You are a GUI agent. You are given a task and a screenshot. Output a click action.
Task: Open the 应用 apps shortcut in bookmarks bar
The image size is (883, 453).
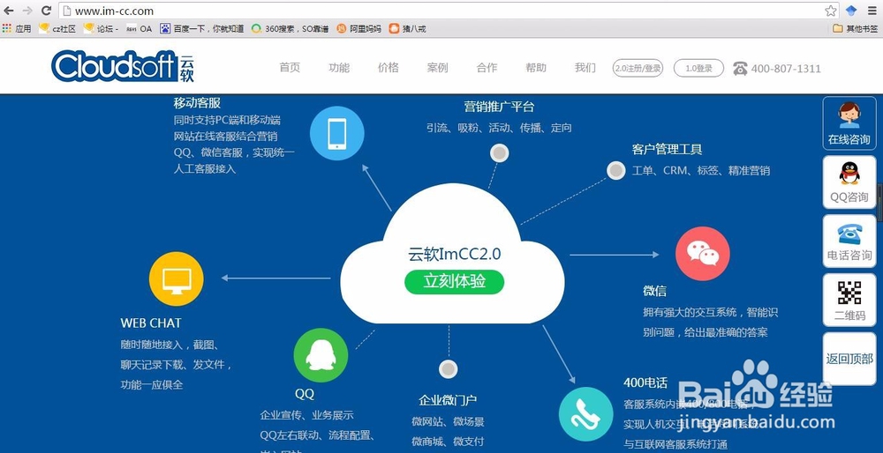16,29
